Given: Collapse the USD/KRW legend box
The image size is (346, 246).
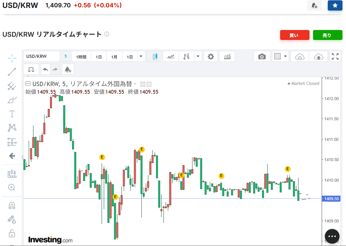Looking at the screenshot, I should tap(28, 84).
